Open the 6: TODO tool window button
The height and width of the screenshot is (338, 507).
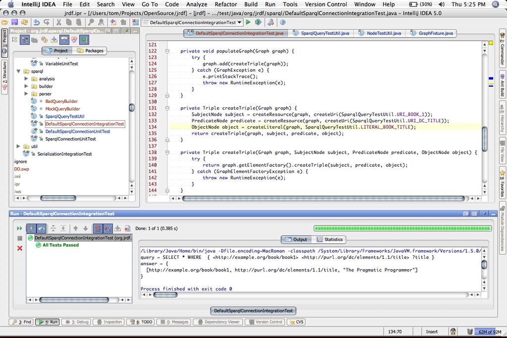coord(141,322)
